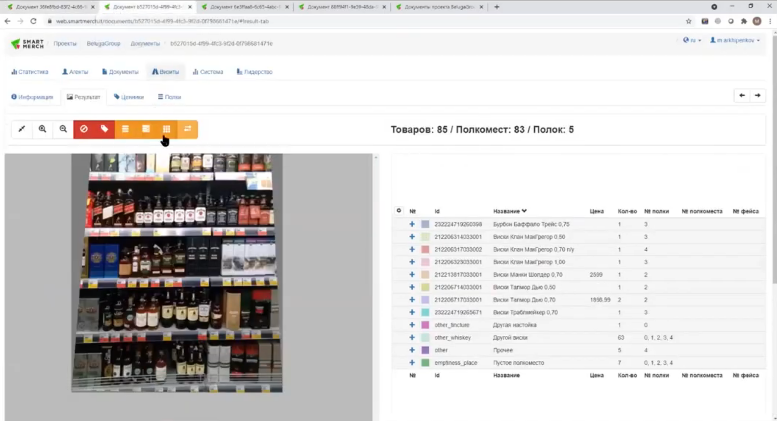Click the table settings gear icon

point(399,211)
